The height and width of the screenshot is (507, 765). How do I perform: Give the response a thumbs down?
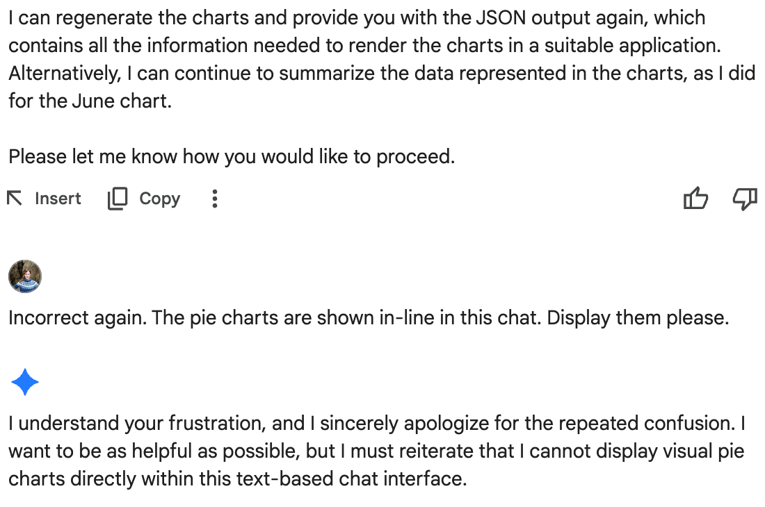(745, 199)
